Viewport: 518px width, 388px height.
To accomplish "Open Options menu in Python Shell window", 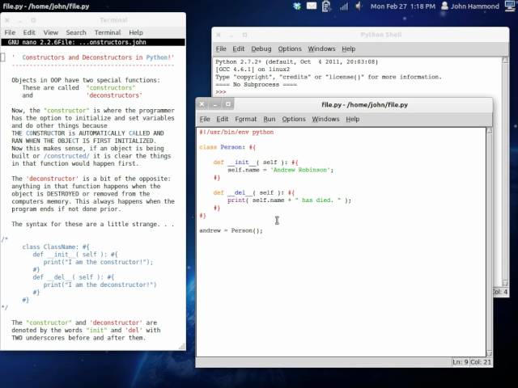I will coord(290,48).
